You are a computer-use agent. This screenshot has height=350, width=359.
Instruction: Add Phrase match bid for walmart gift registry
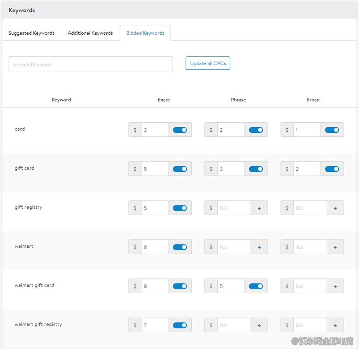259,325
